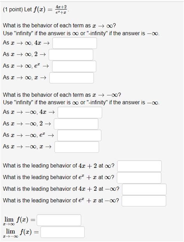Click the '(1 point)' label
The image size is (184, 242).
pyautogui.click(x=13, y=10)
